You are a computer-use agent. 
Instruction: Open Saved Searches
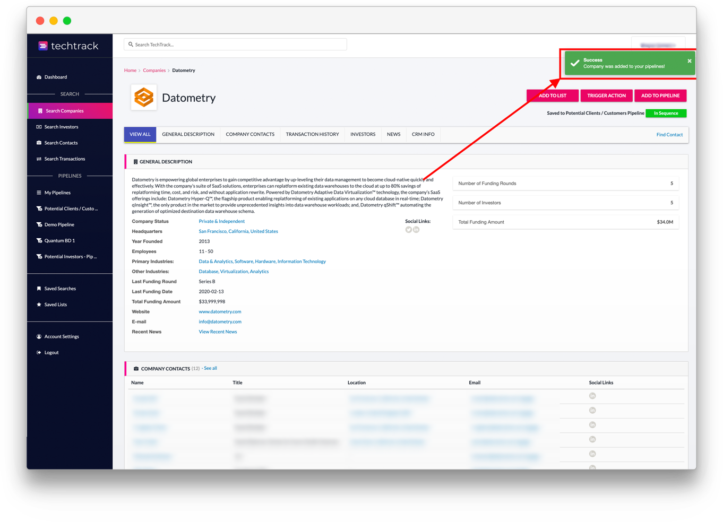point(59,288)
